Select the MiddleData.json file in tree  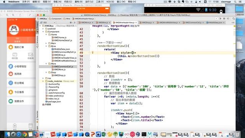[x=60, y=49]
